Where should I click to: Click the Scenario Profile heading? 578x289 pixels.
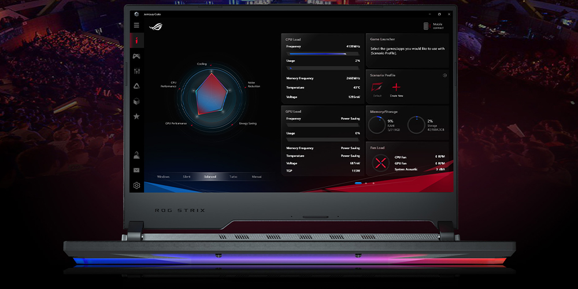pyautogui.click(x=383, y=75)
